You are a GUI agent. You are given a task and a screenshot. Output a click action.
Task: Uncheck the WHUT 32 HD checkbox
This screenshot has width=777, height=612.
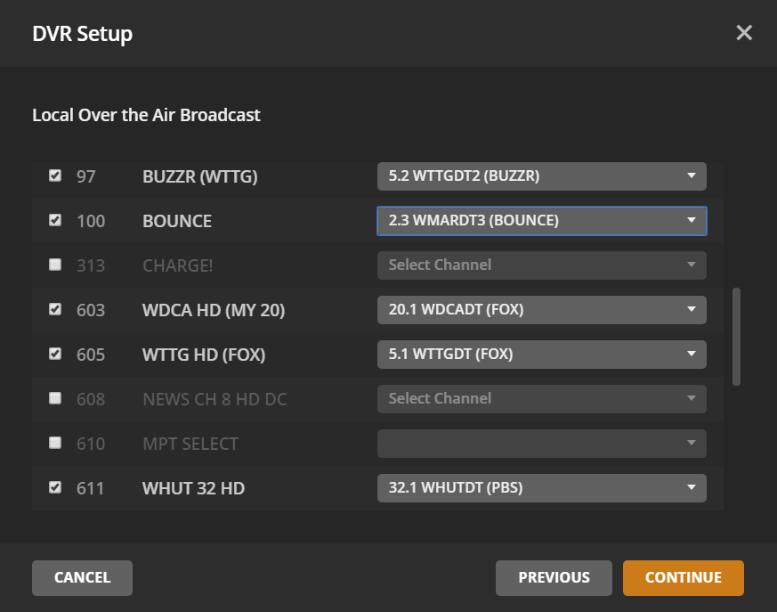pos(55,487)
